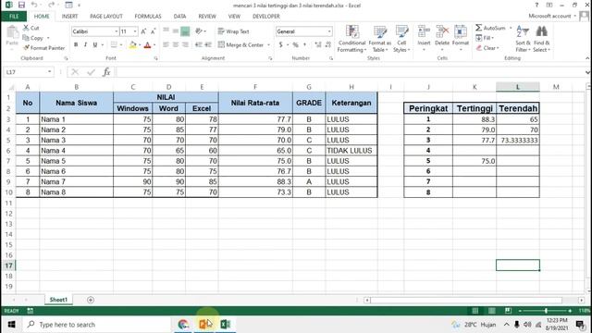Switch to the DATA tab
The image size is (592, 333).
point(179,17)
